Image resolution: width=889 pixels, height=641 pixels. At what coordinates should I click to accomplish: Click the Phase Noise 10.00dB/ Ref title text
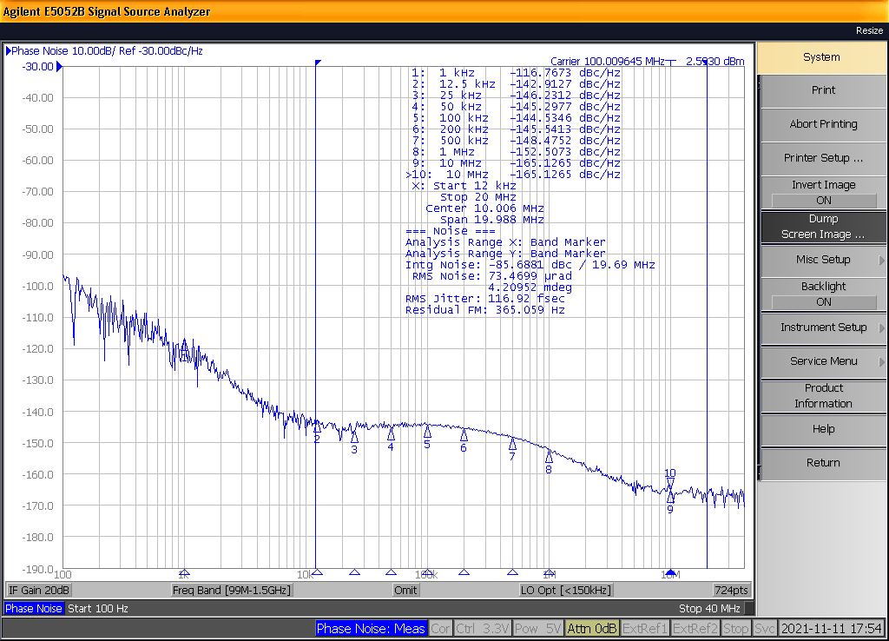click(107, 51)
